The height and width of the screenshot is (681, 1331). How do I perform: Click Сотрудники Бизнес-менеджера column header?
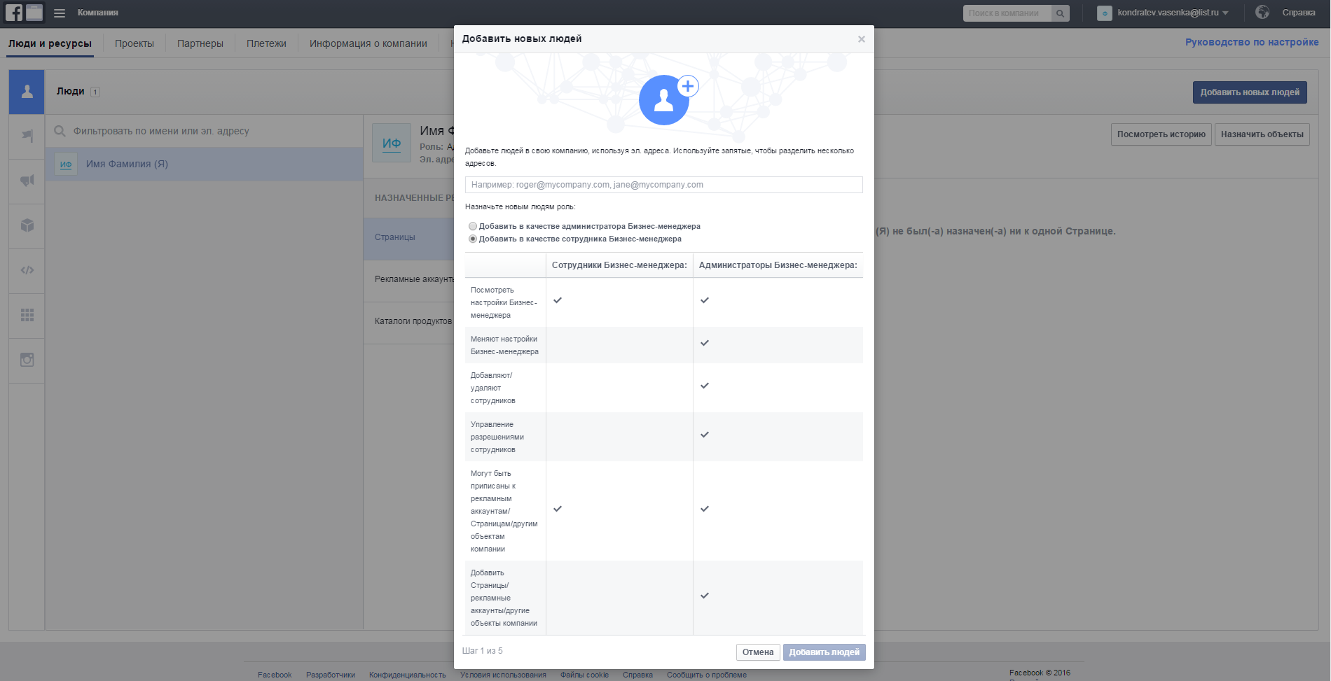tap(619, 265)
